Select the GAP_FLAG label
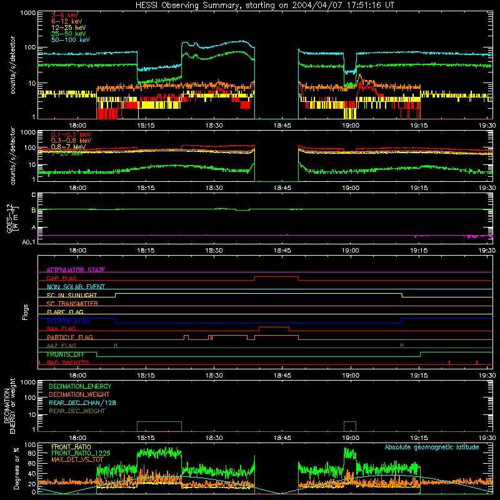The image size is (500, 500). point(61,278)
